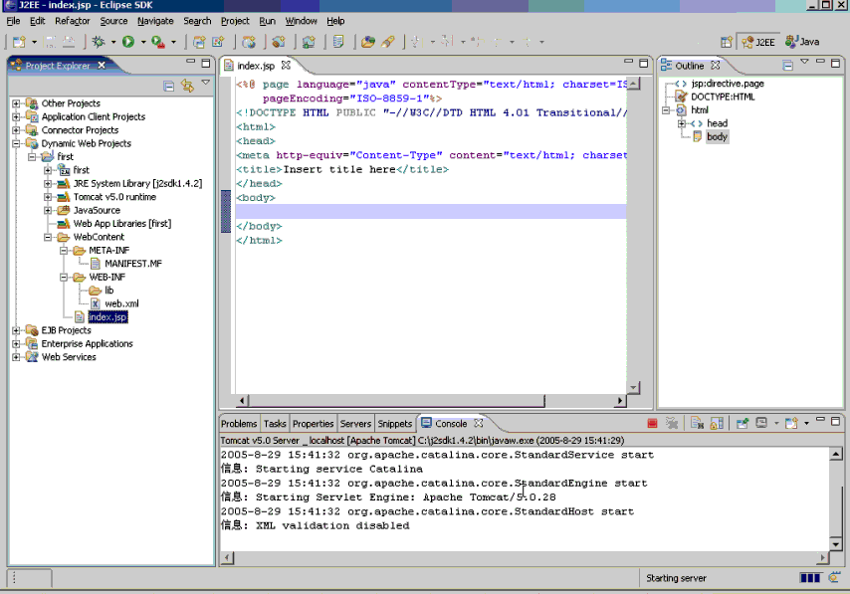This screenshot has width=850, height=594.
Task: Open the Search flashlight toolbar icon
Action: click(388, 42)
